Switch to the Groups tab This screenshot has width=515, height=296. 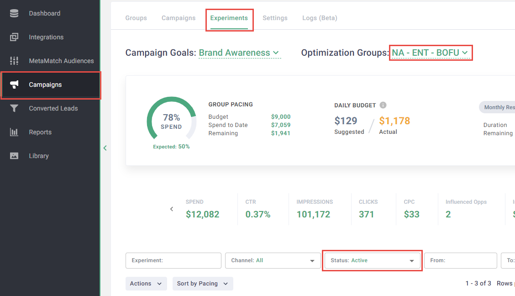coord(136,18)
